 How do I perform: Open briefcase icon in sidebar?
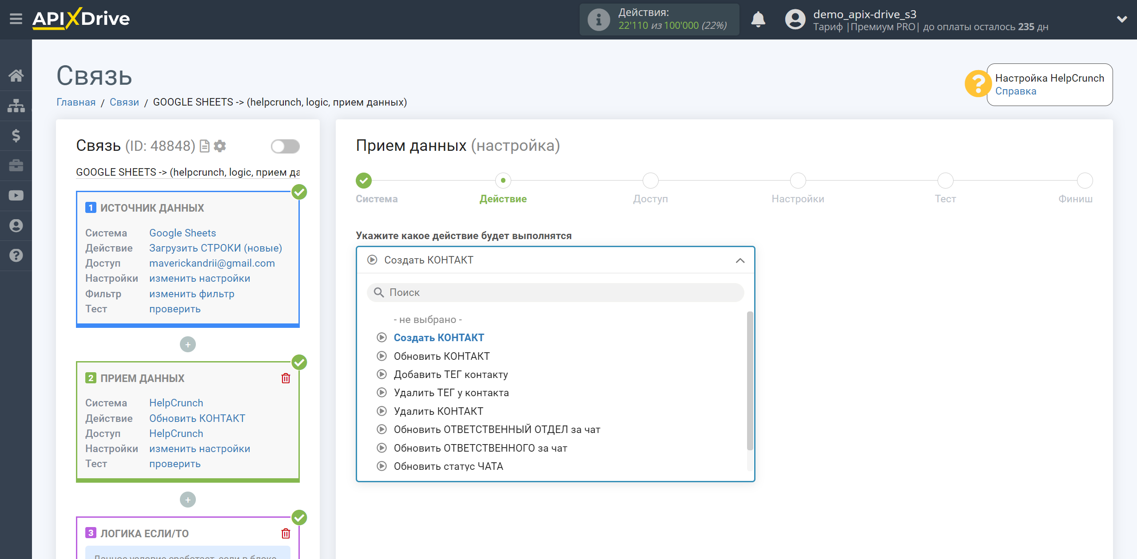[16, 165]
